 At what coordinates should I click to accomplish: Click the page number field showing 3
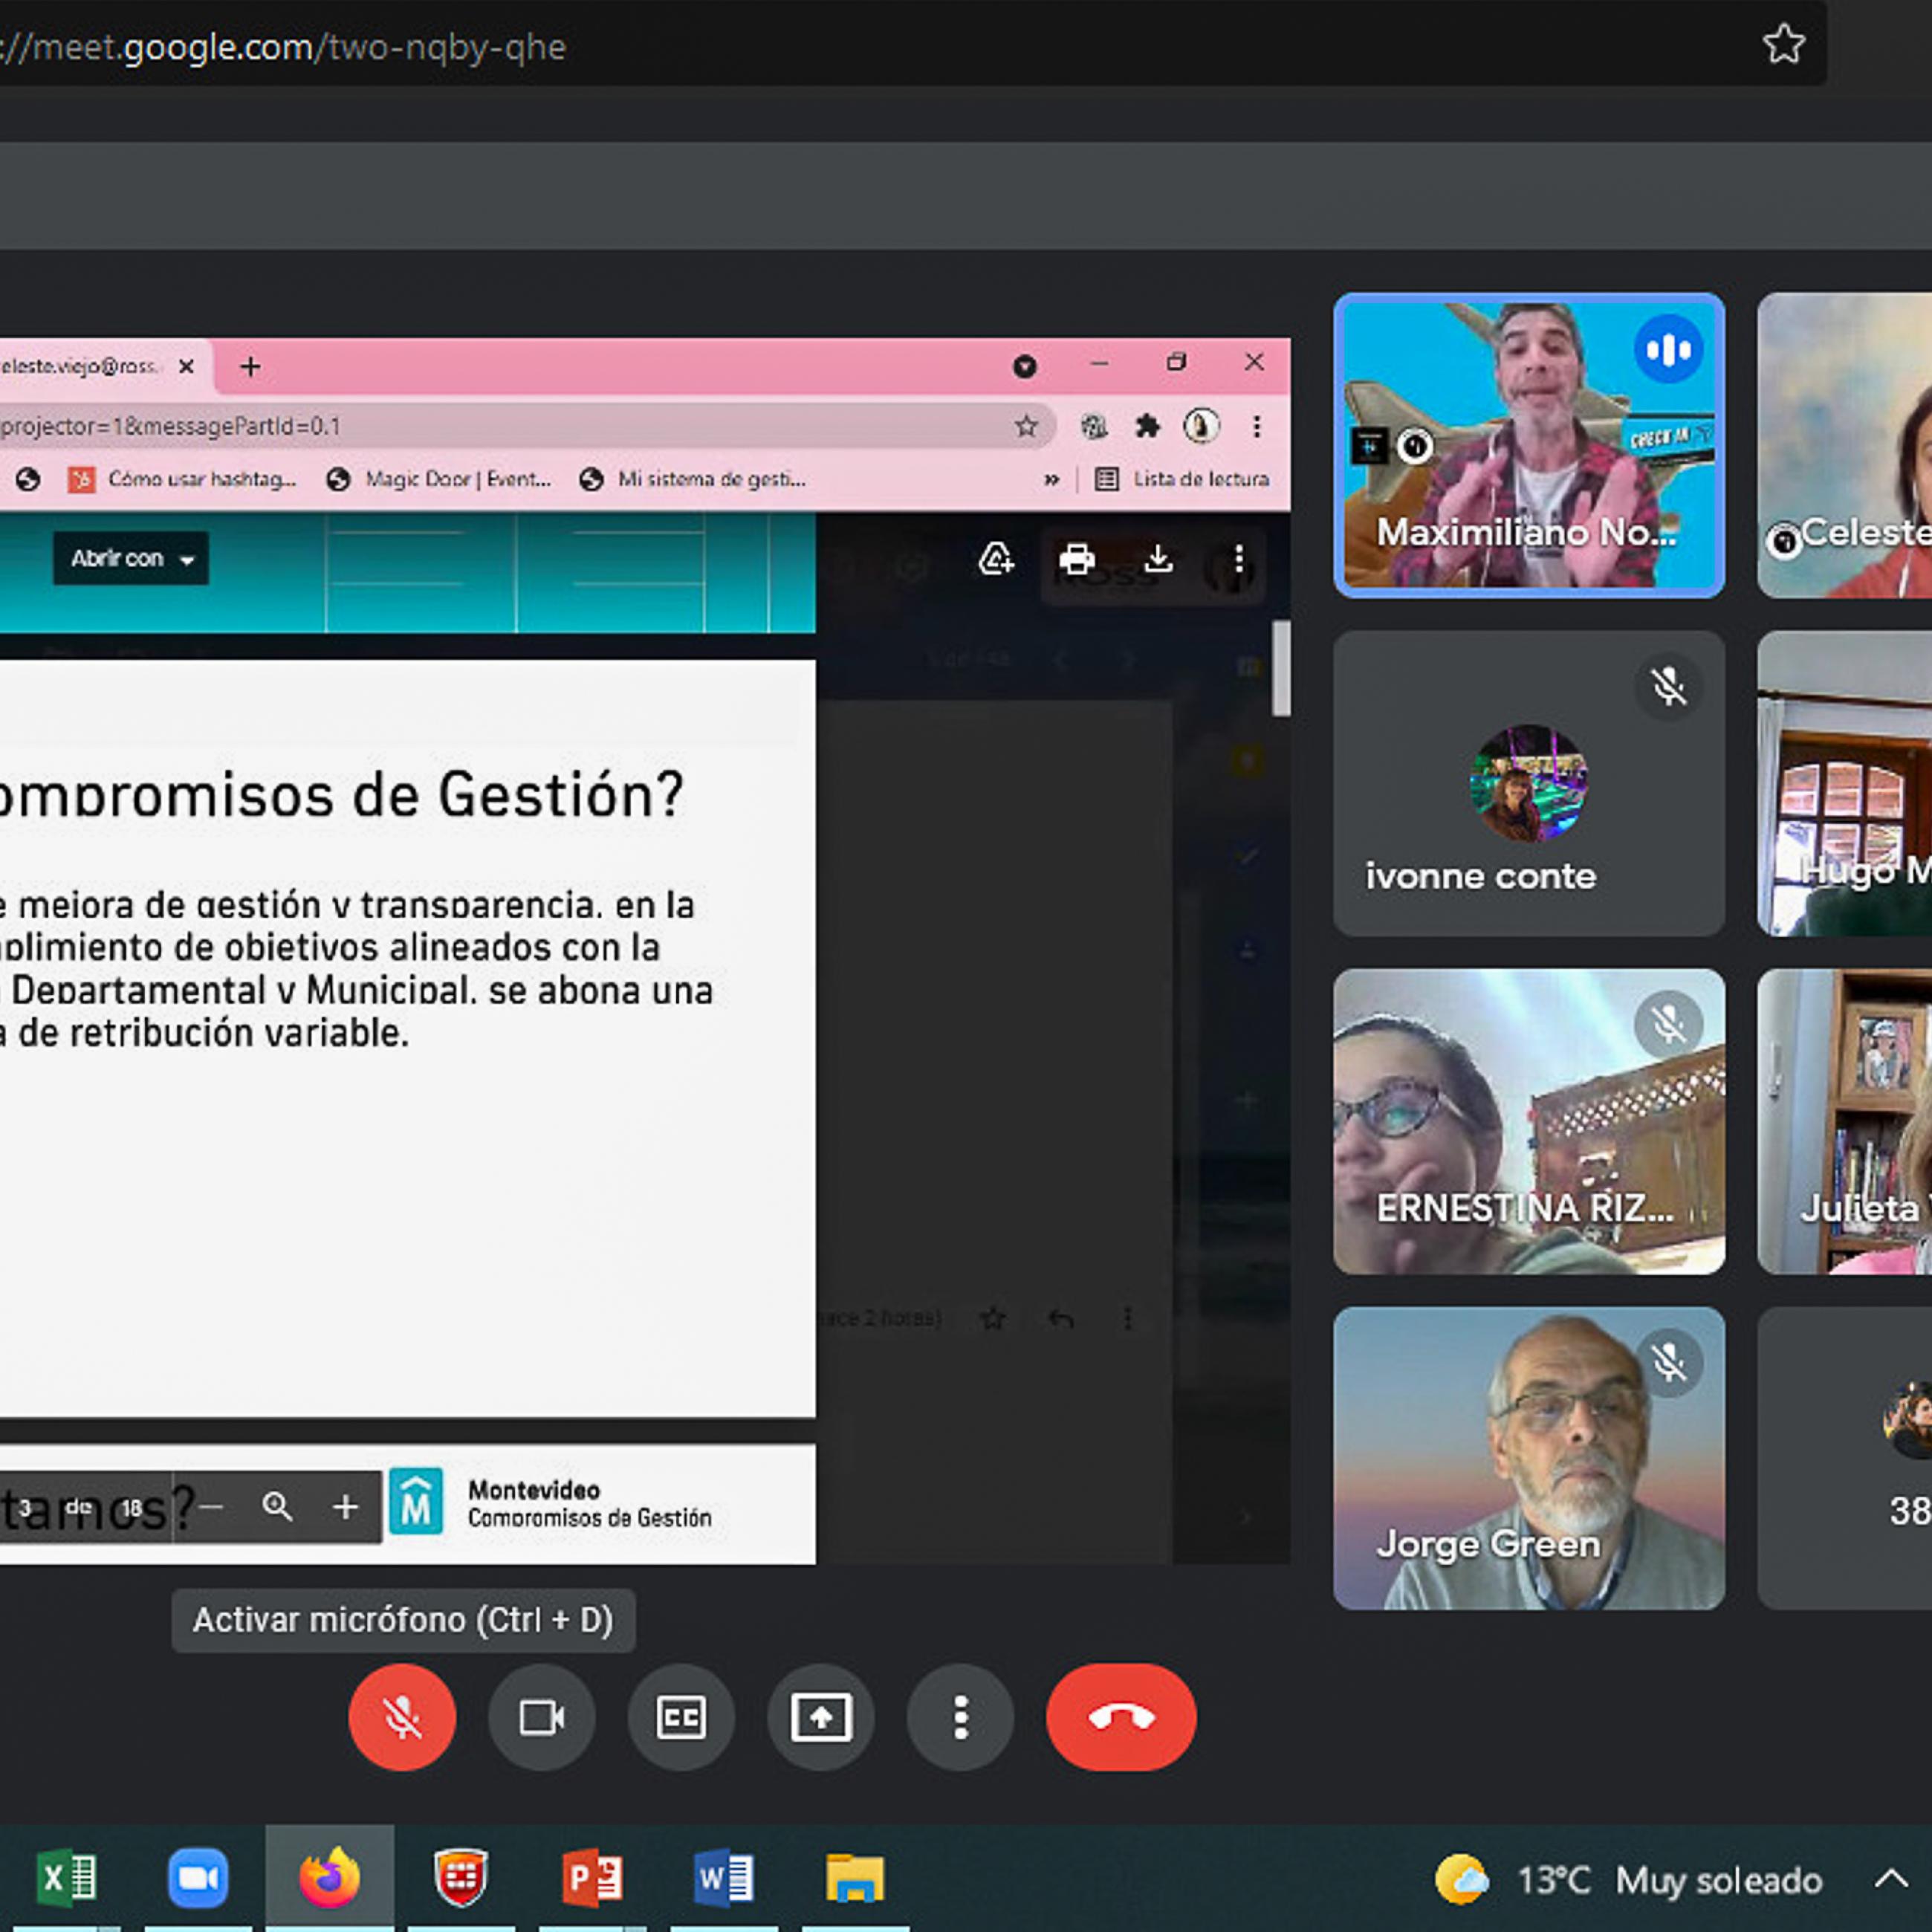click(x=26, y=1508)
